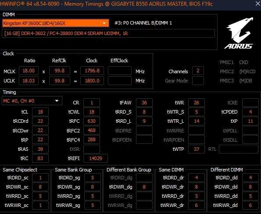Click the tRDRD_sc value field
The height and width of the screenshot is (214, 261).
pyautogui.click(x=40, y=178)
